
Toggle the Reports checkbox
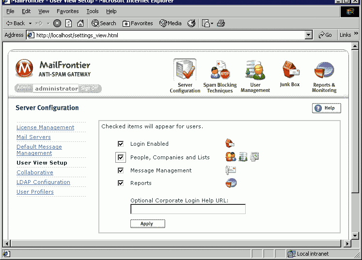(121, 183)
